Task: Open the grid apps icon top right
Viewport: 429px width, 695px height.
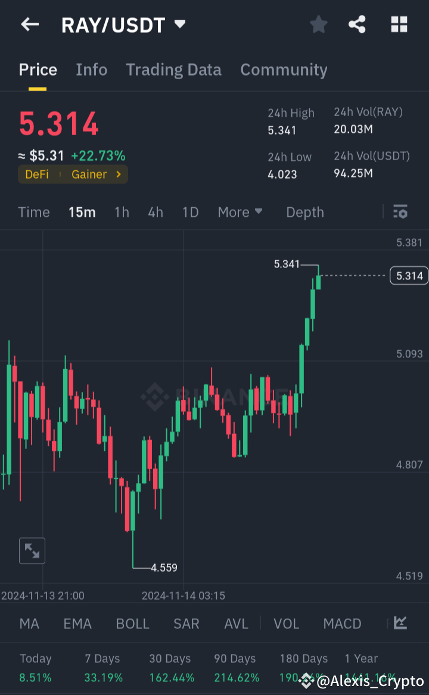Action: click(x=398, y=24)
